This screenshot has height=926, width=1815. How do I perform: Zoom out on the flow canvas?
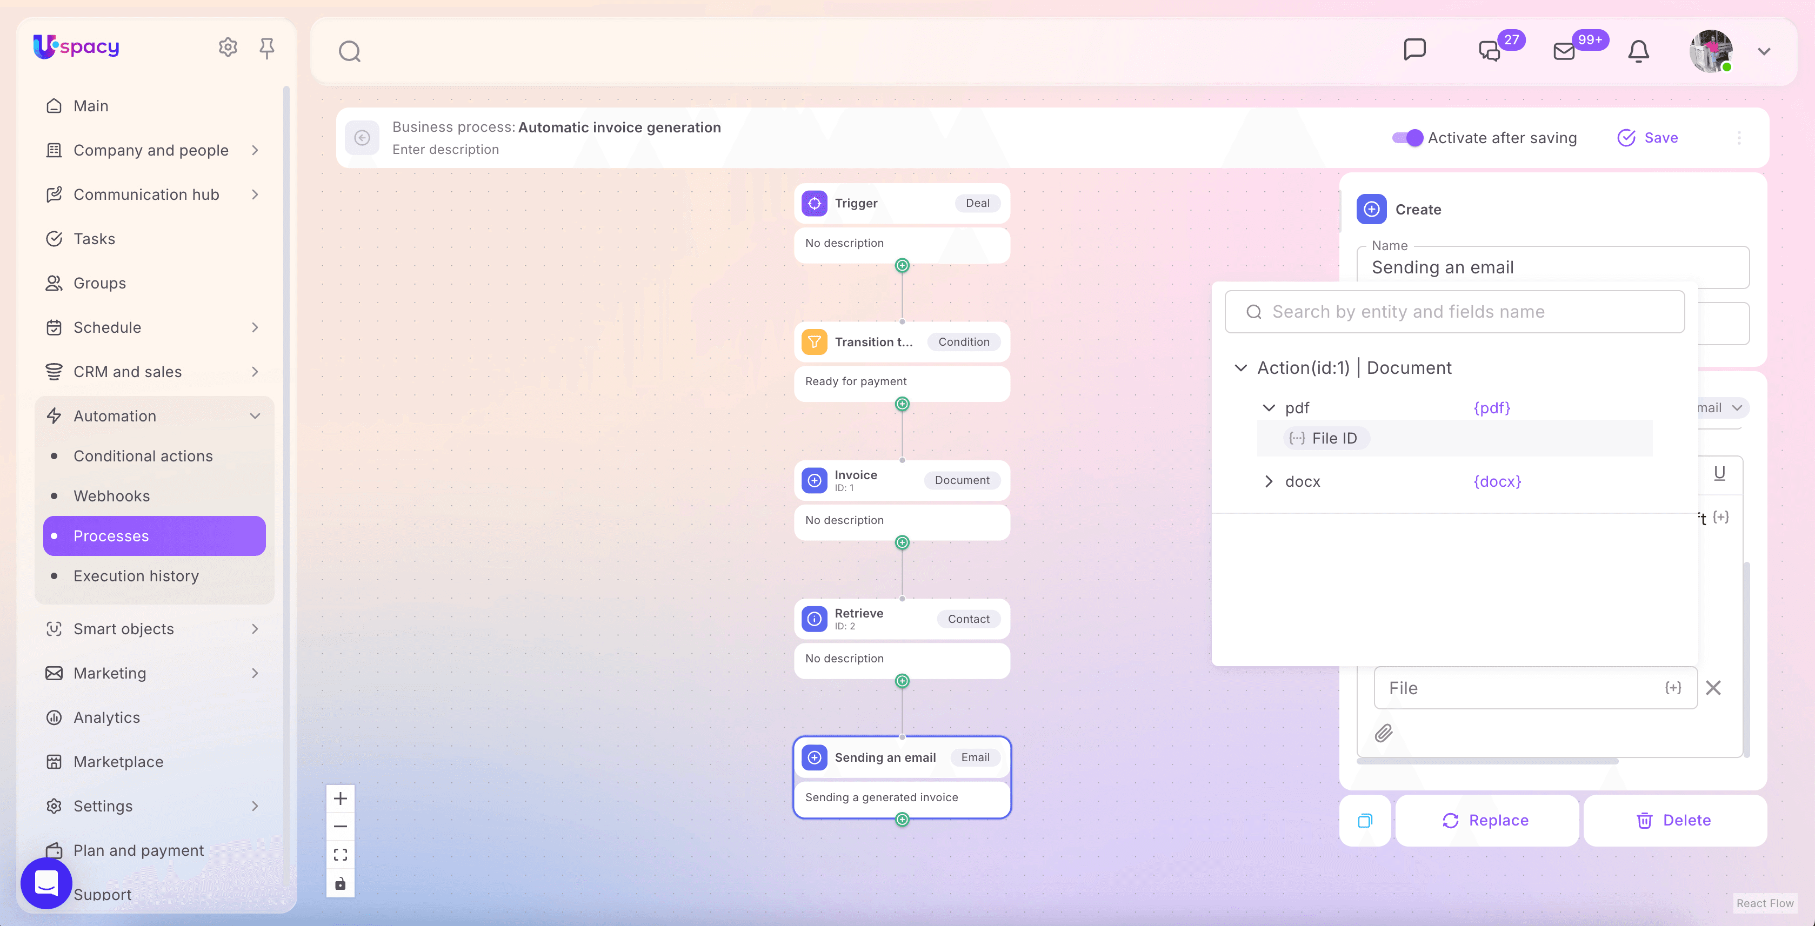[341, 827]
